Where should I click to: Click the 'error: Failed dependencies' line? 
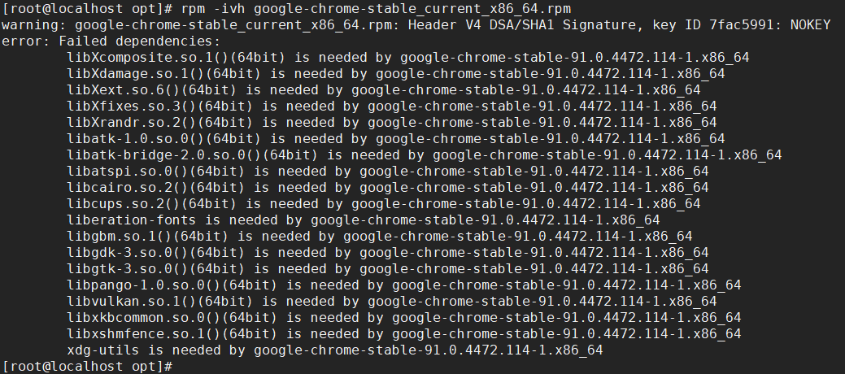tap(111, 41)
